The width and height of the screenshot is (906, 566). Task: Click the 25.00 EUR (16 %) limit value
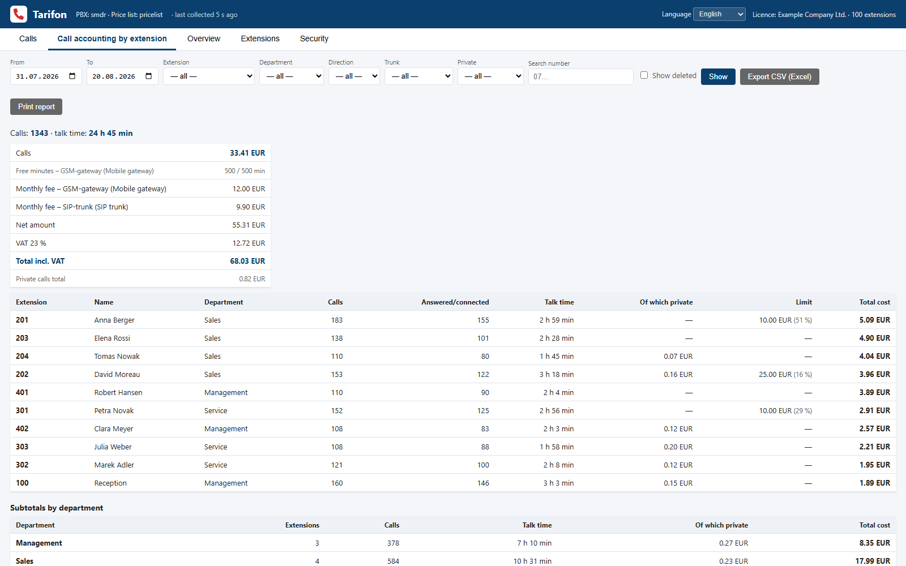(x=785, y=374)
